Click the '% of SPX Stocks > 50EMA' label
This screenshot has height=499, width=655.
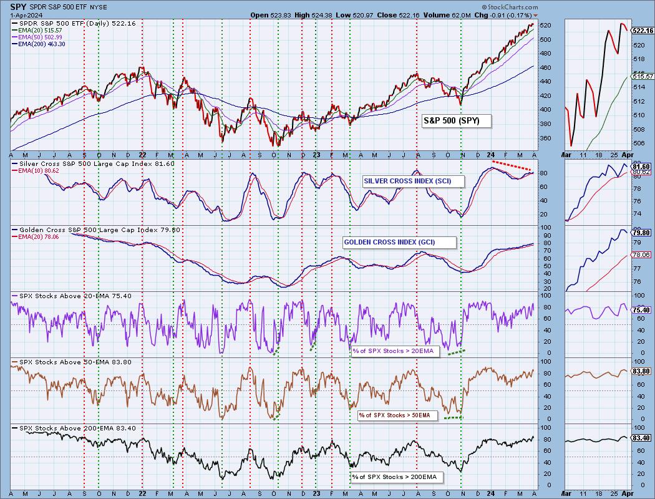pyautogui.click(x=397, y=415)
